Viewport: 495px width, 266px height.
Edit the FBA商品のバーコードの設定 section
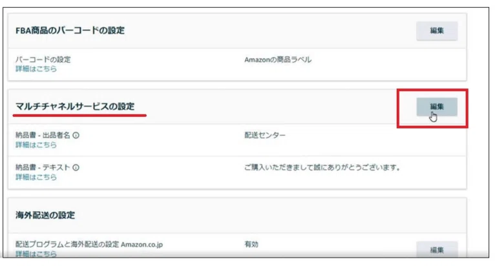[437, 30]
